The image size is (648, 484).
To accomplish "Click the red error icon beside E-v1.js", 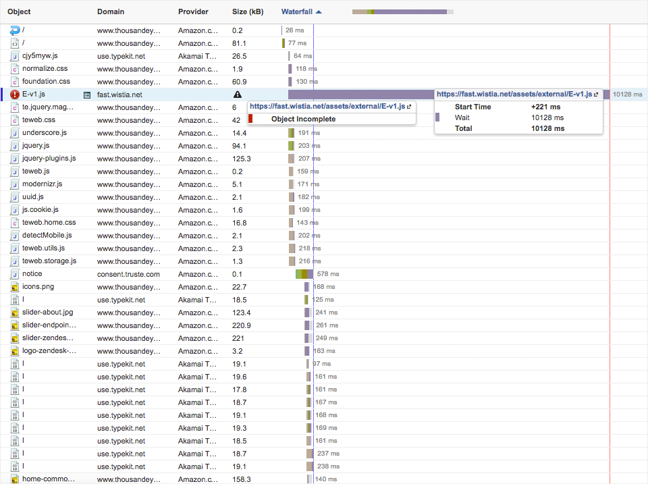I will coord(15,95).
